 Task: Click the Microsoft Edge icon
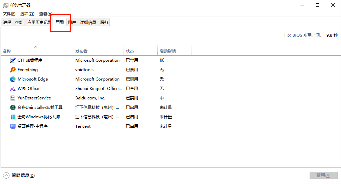point(13,79)
